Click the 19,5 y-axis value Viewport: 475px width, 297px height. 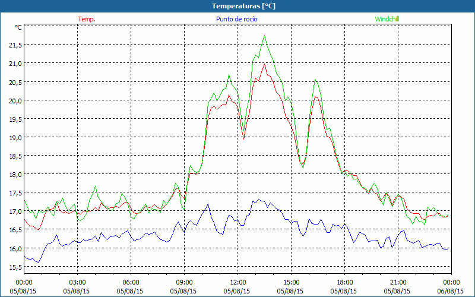tap(15, 119)
